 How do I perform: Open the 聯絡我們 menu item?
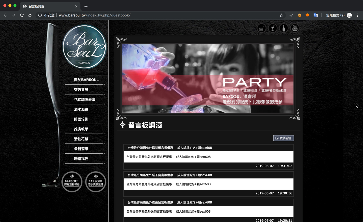click(x=81, y=159)
